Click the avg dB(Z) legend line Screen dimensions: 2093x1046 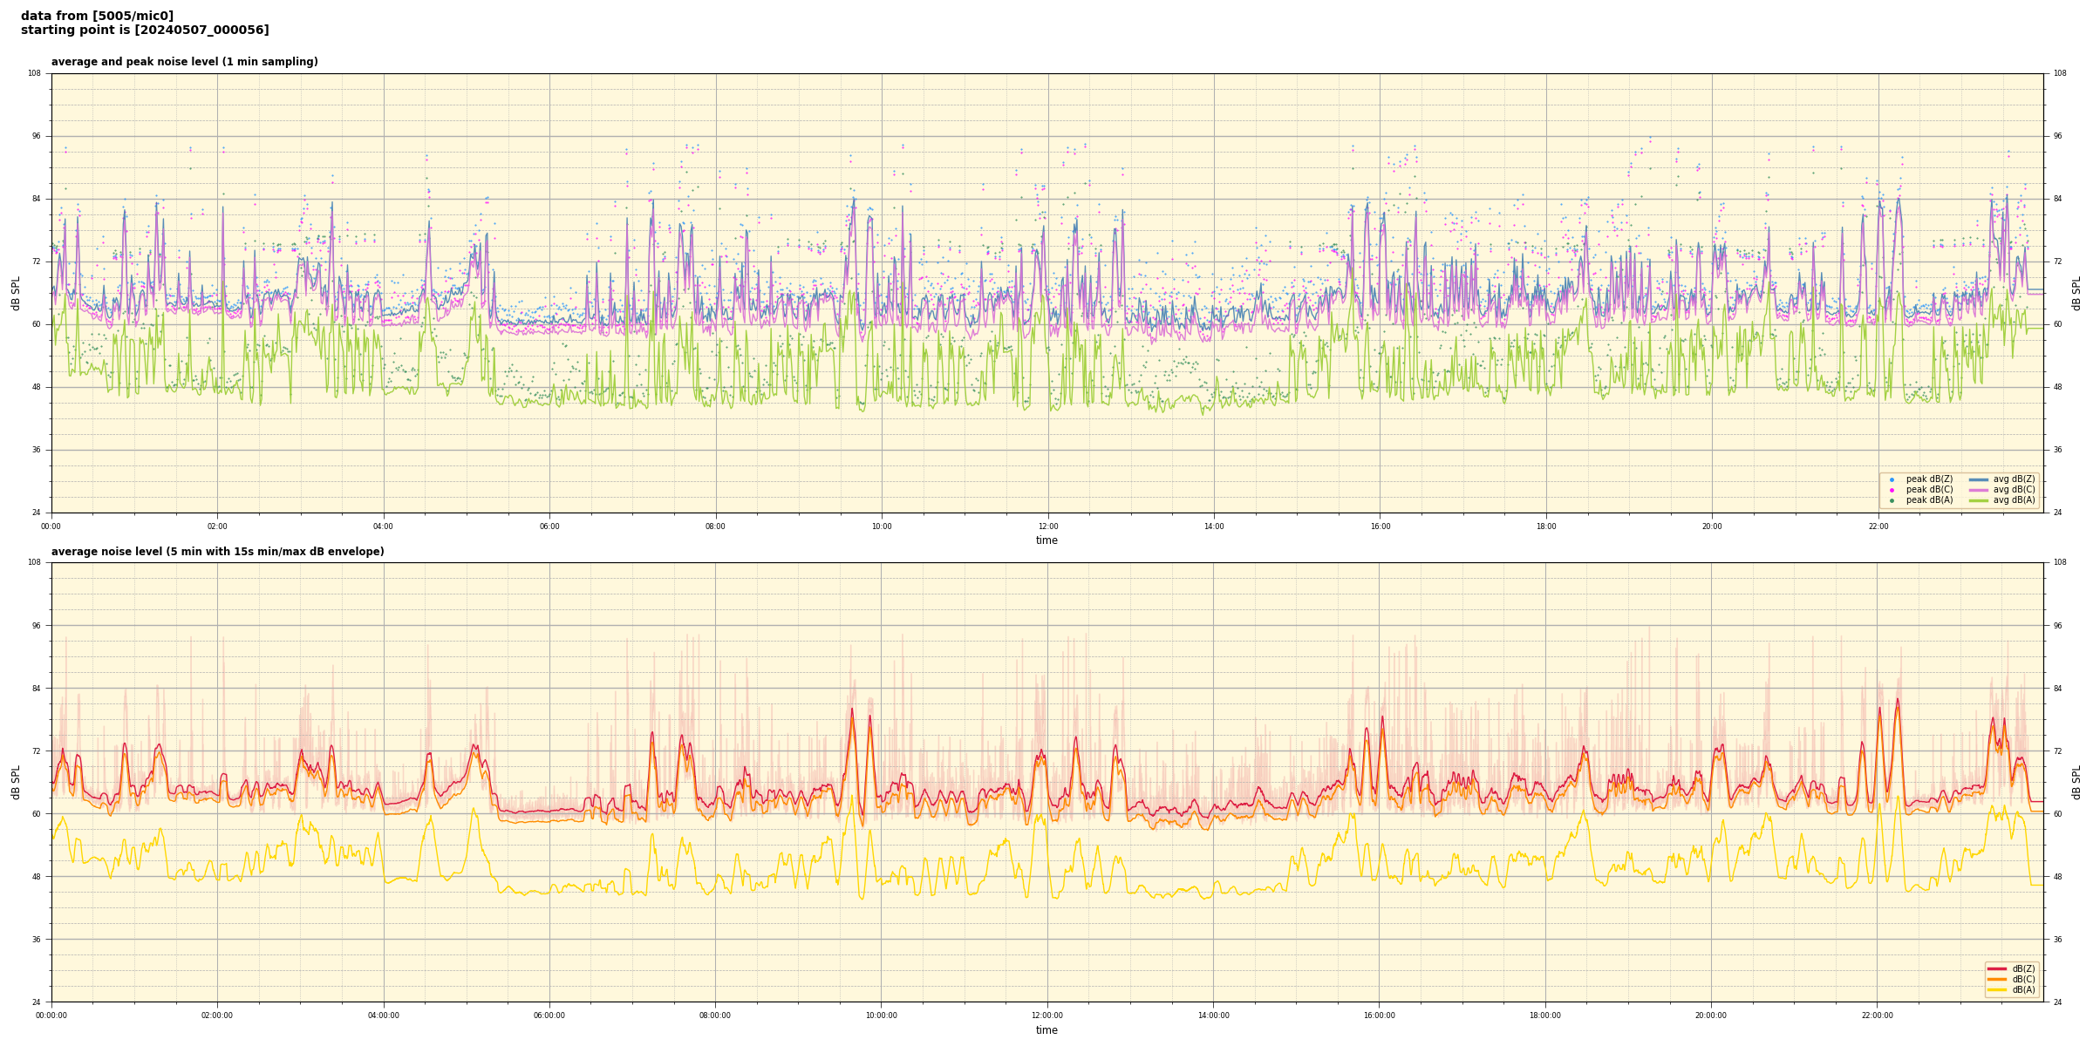[x=1979, y=479]
